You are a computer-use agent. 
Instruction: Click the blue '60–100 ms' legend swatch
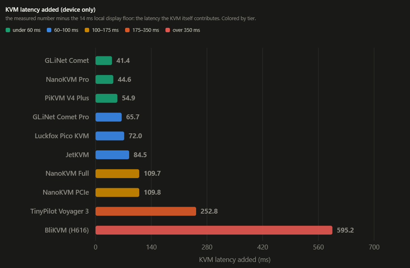point(49,30)
